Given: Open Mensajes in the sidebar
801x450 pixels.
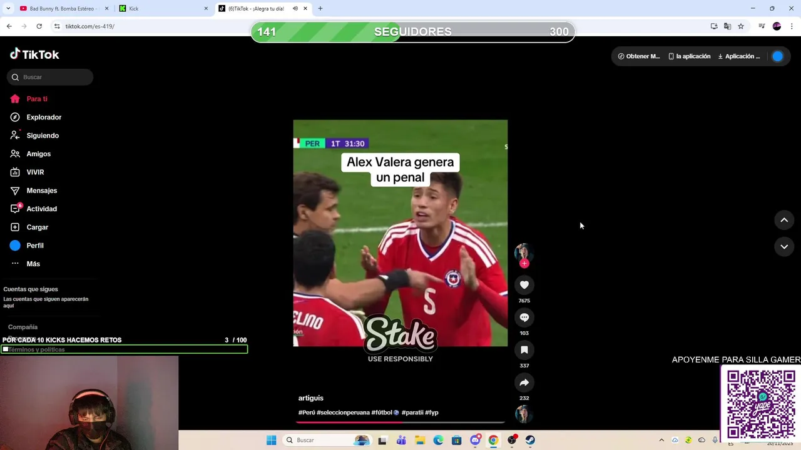Looking at the screenshot, I should (33, 191).
